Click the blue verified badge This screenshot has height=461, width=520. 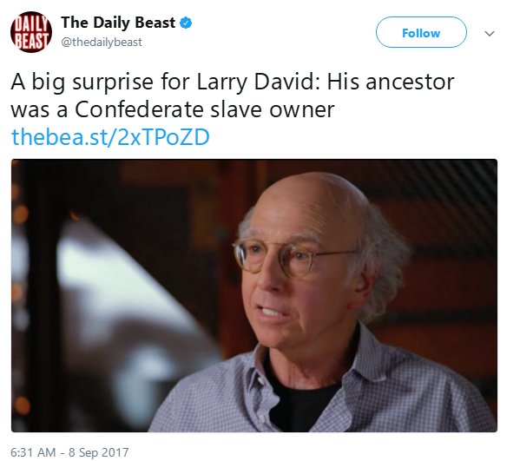186,23
